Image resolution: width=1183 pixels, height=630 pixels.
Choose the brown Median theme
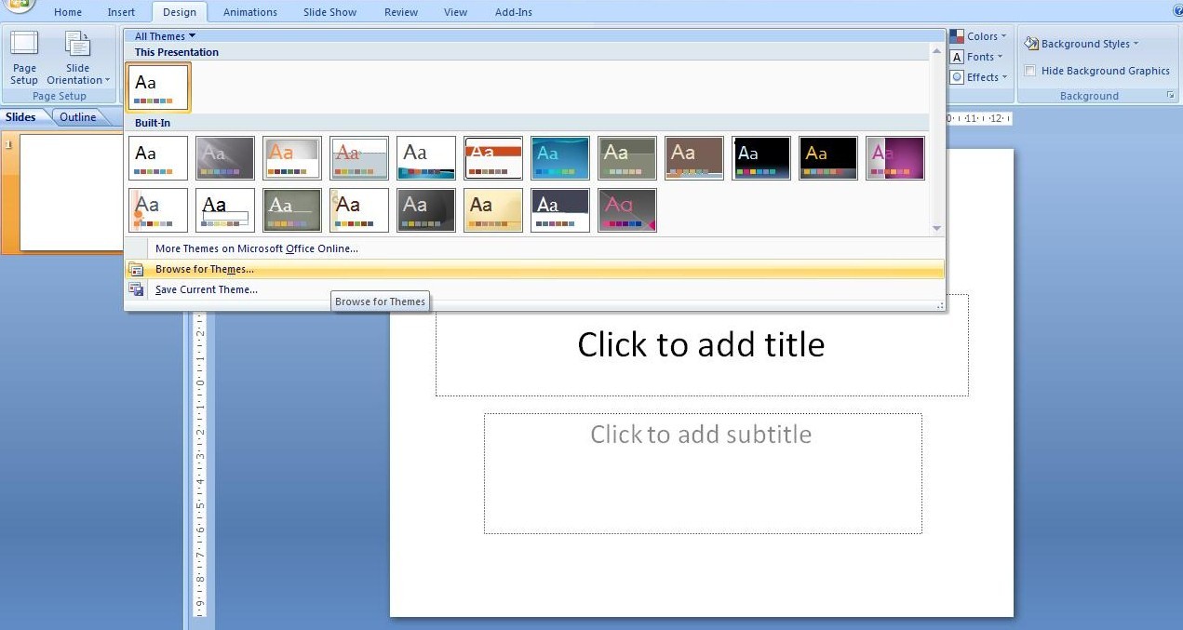pos(694,158)
